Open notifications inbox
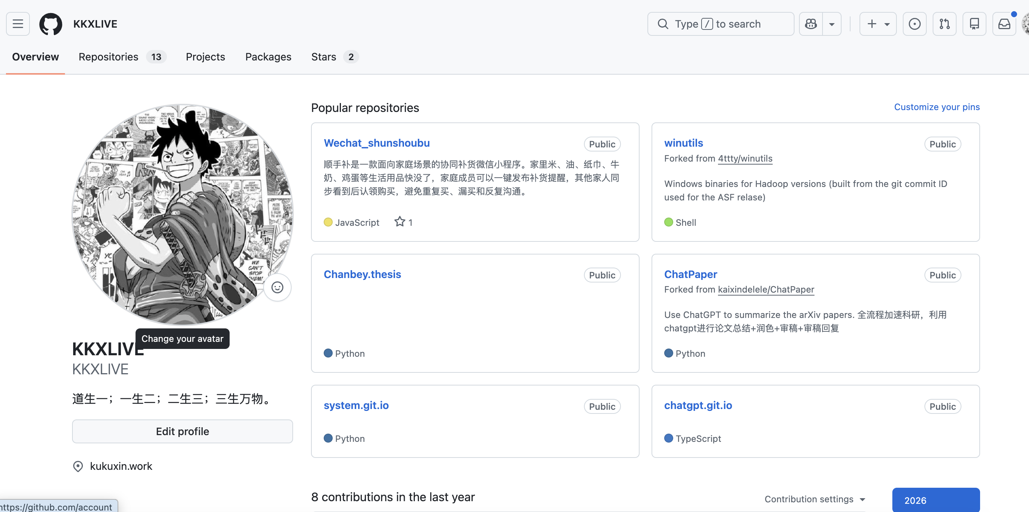This screenshot has height=512, width=1029. click(1004, 24)
